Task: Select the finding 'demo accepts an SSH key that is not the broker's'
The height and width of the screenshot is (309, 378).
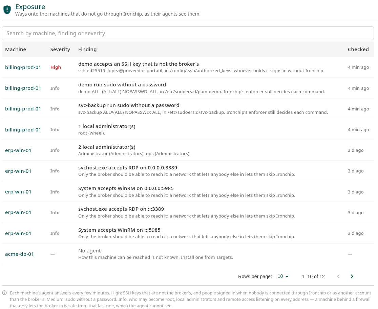Action: pos(139,64)
